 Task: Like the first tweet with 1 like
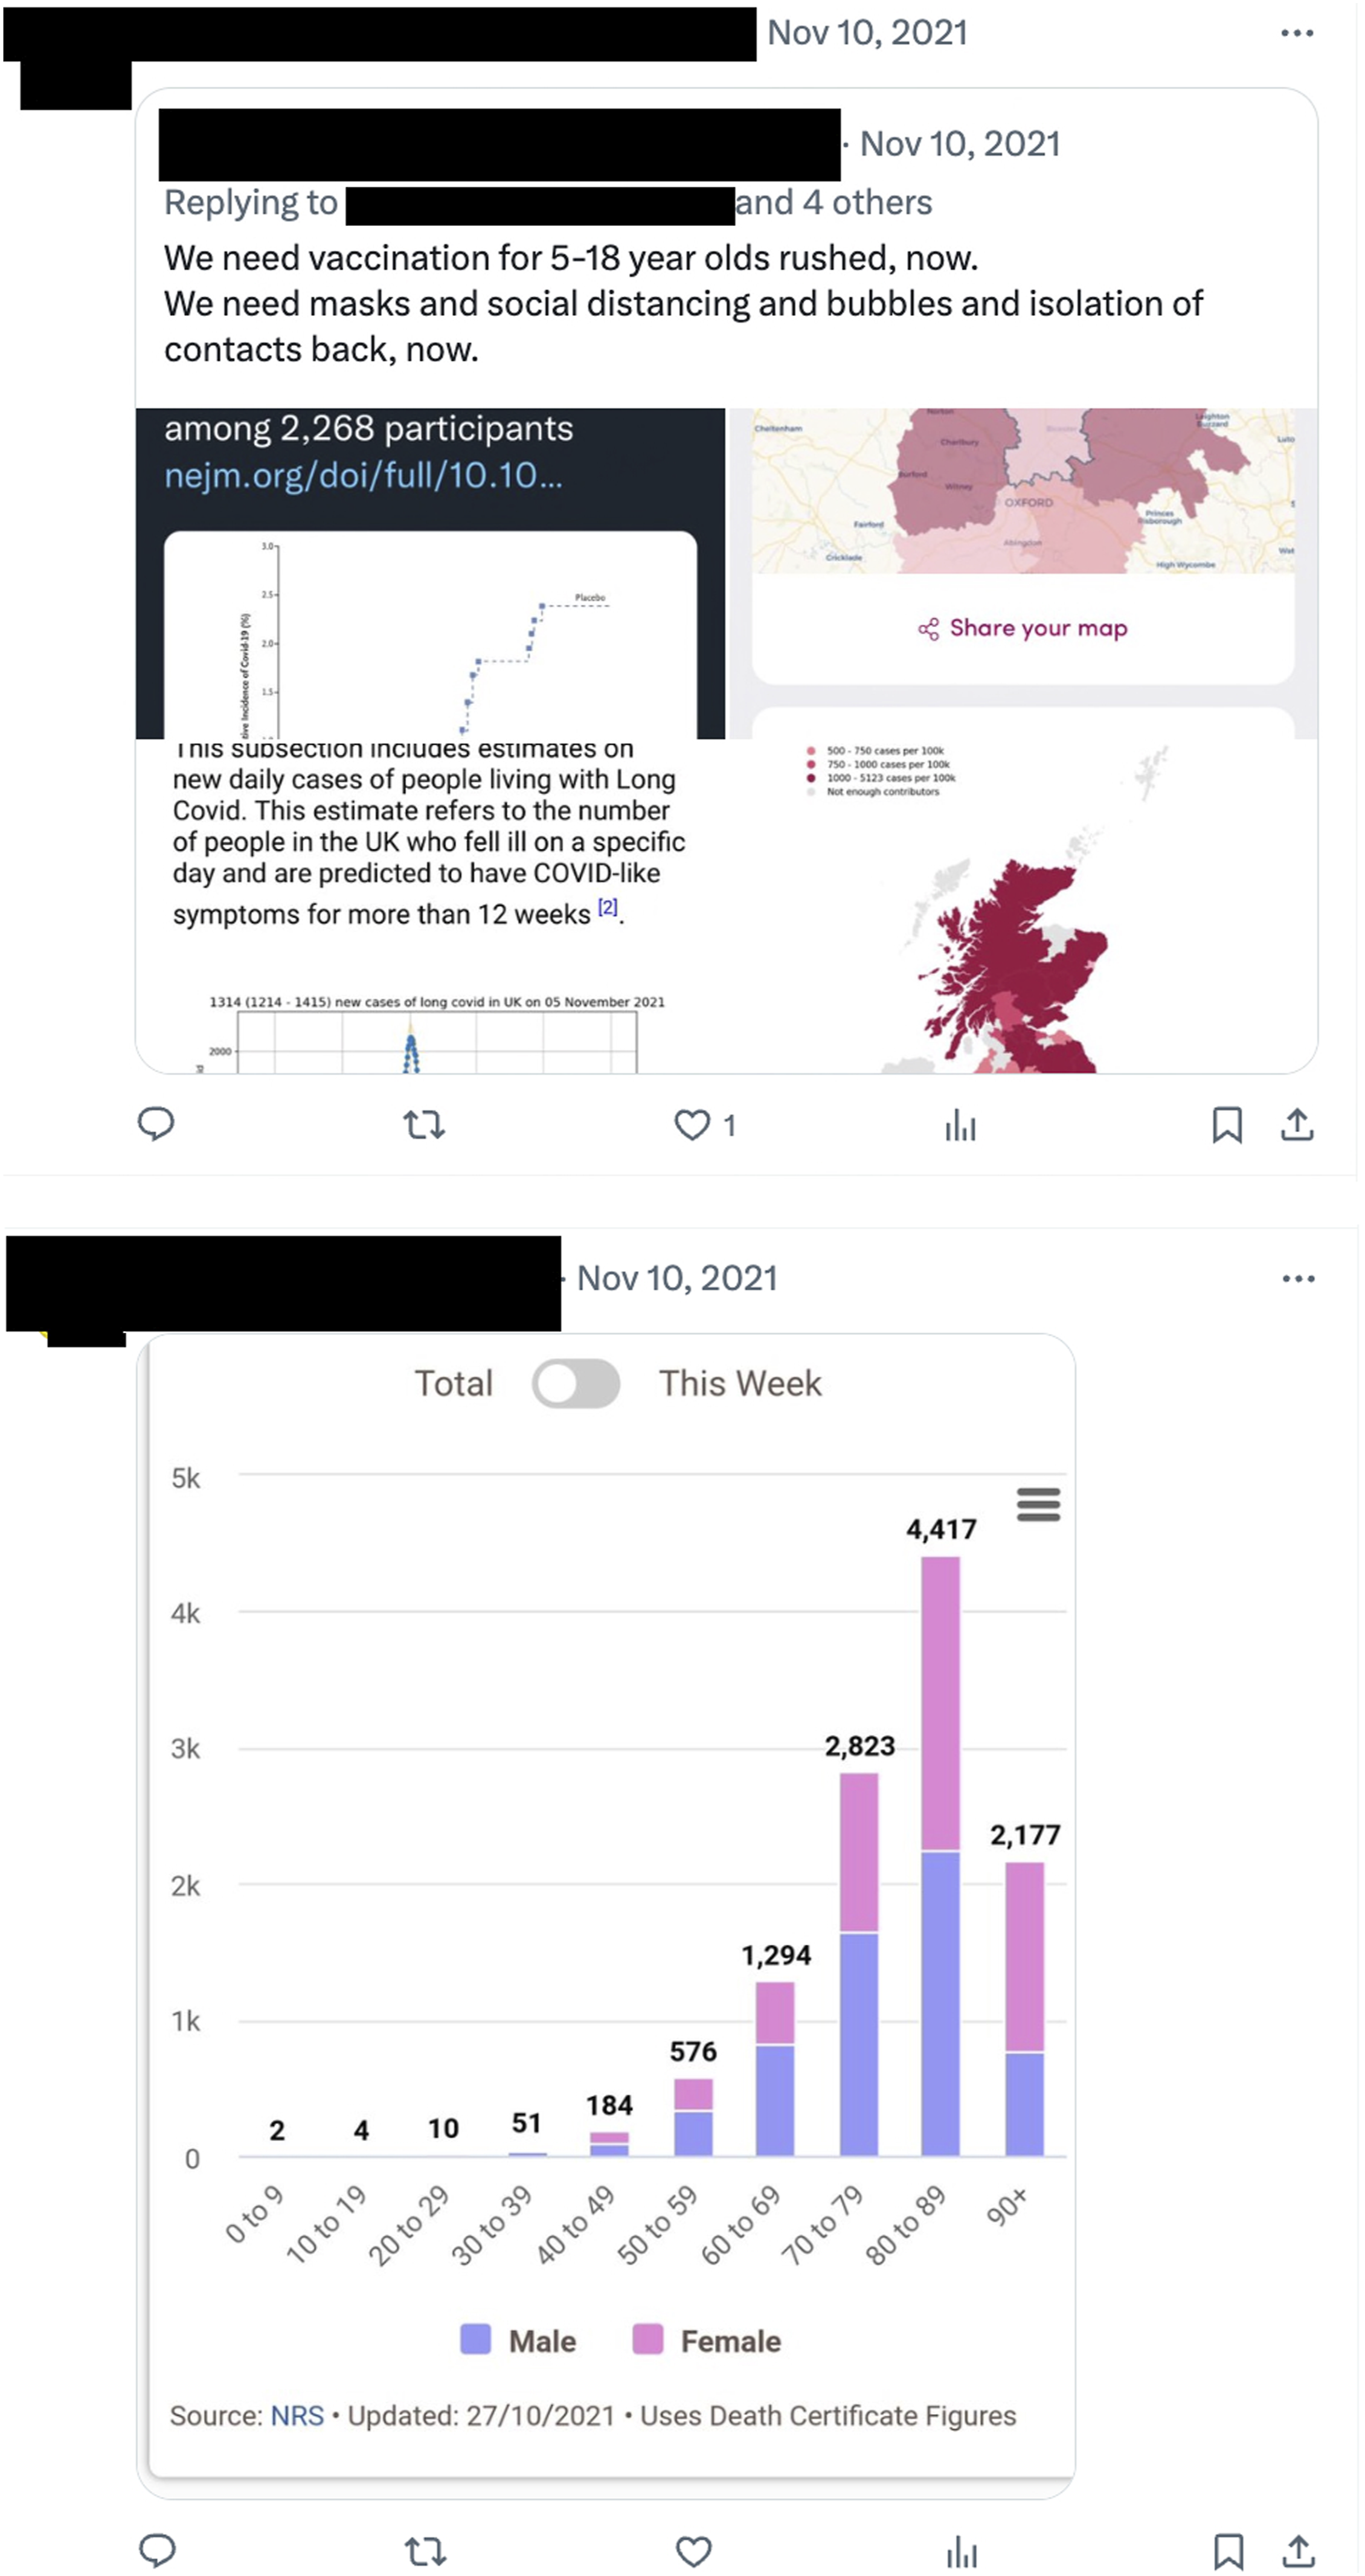(x=692, y=1125)
